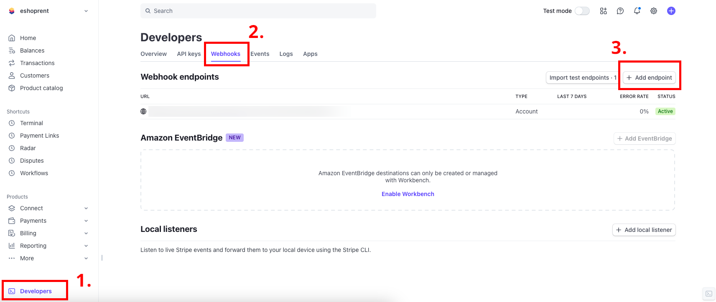The width and height of the screenshot is (716, 302).
Task: Open the notifications bell icon
Action: (637, 11)
